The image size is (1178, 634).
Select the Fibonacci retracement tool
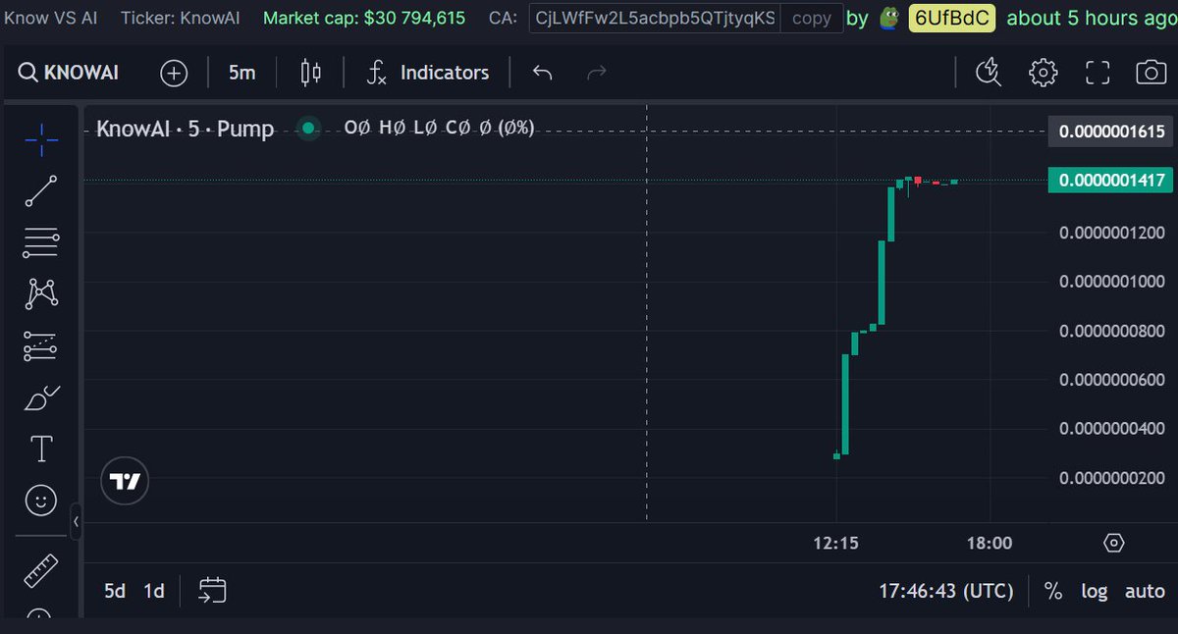41,241
